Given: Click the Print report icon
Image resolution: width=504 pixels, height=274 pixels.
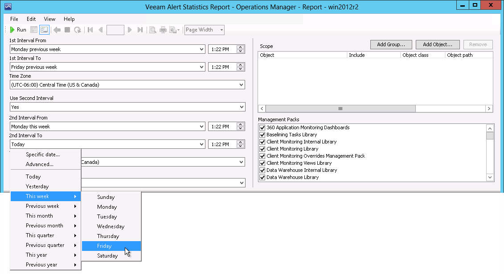Looking at the screenshot, I should (x=163, y=30).
